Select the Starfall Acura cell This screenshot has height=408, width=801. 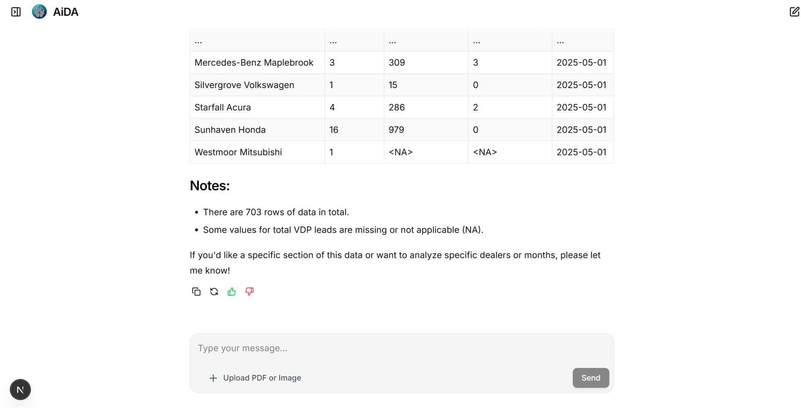pos(257,108)
